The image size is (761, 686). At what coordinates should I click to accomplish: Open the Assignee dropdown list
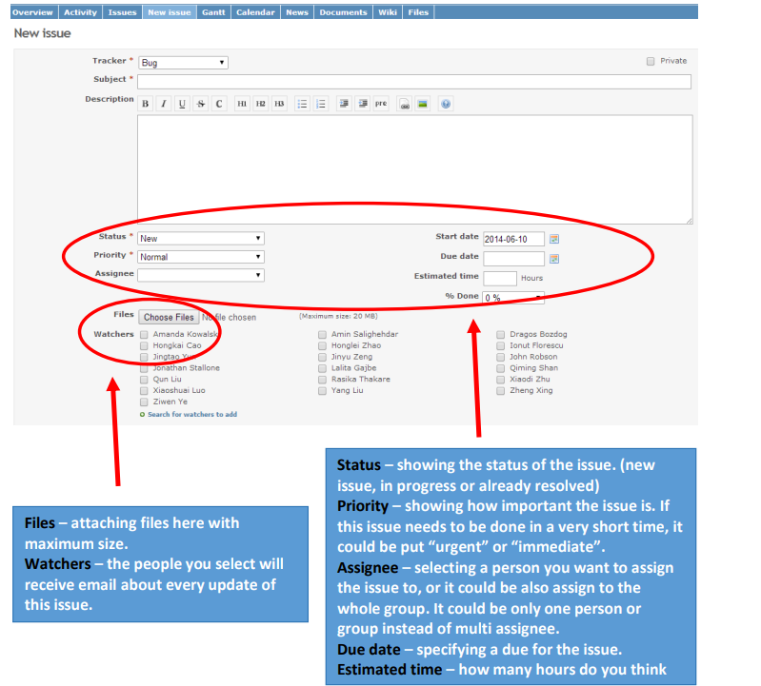click(200, 275)
